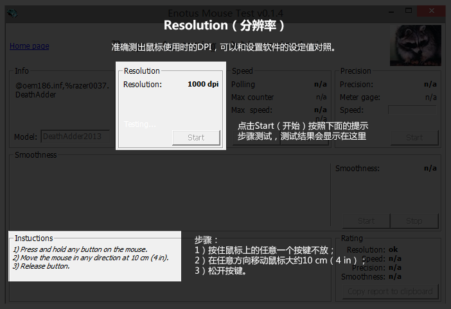Open the Home page link

point(30,46)
